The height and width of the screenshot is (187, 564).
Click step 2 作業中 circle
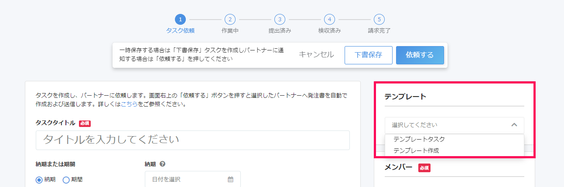tap(230, 20)
